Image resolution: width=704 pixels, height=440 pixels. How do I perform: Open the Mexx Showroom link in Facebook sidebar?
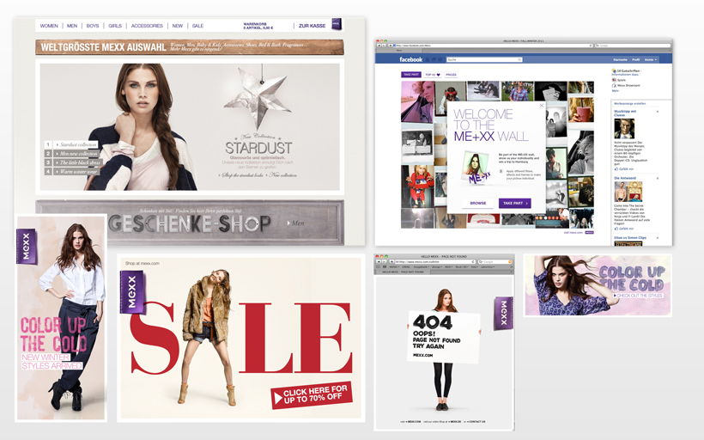click(627, 85)
